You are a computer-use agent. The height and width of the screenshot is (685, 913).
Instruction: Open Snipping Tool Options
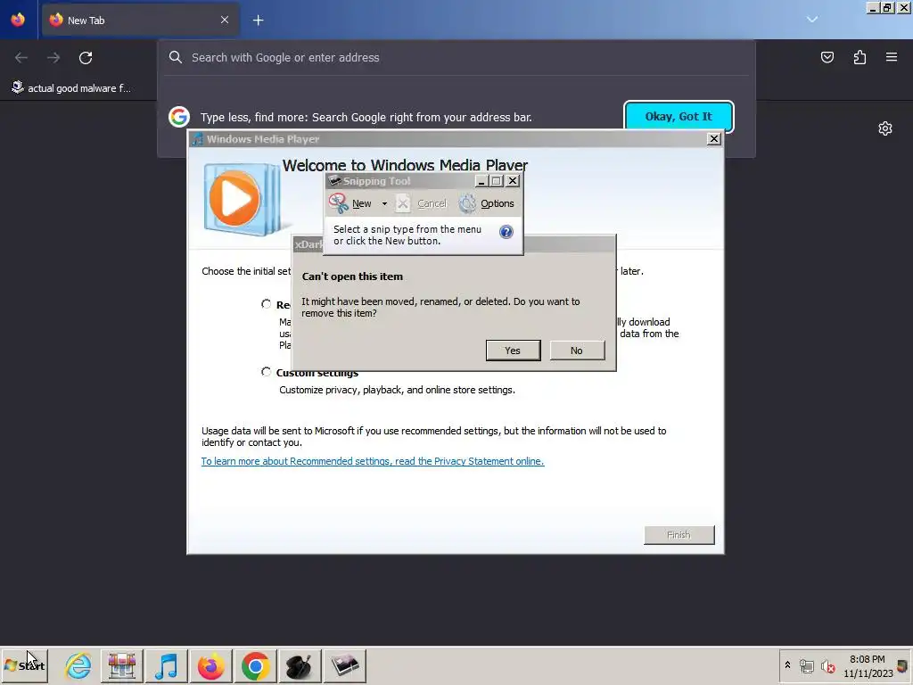pos(487,203)
